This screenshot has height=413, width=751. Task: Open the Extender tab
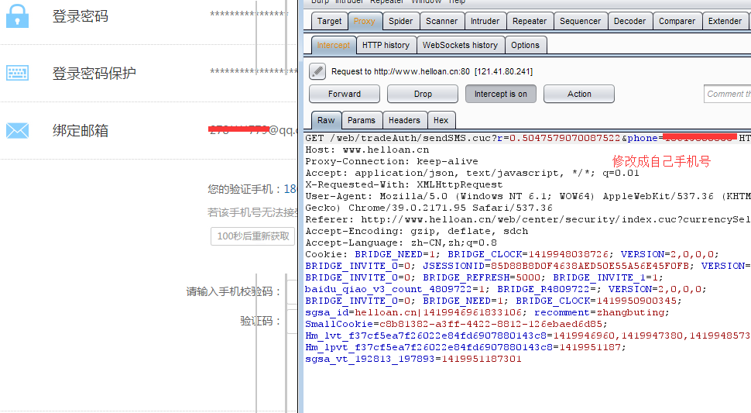725,21
